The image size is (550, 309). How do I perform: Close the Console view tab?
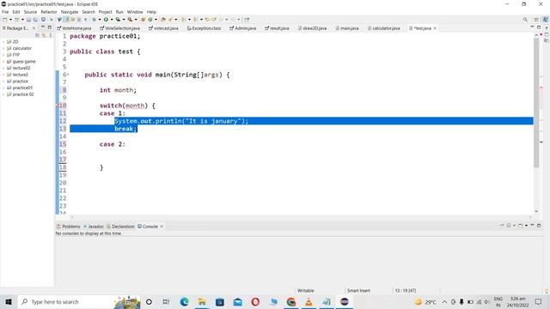162,227
